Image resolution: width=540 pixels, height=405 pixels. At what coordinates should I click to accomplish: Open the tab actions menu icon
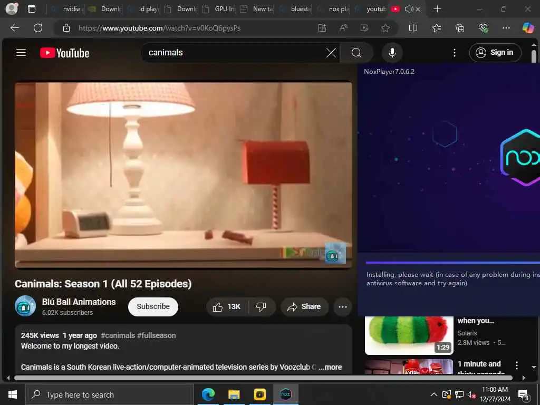click(x=31, y=9)
